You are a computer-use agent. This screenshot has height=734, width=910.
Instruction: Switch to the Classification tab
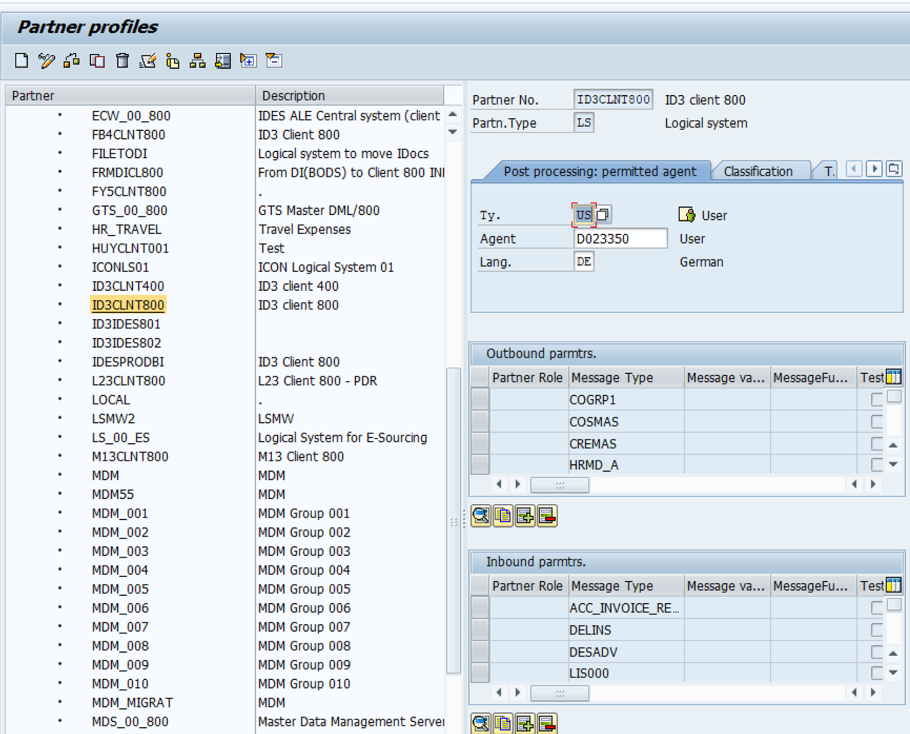pos(758,171)
